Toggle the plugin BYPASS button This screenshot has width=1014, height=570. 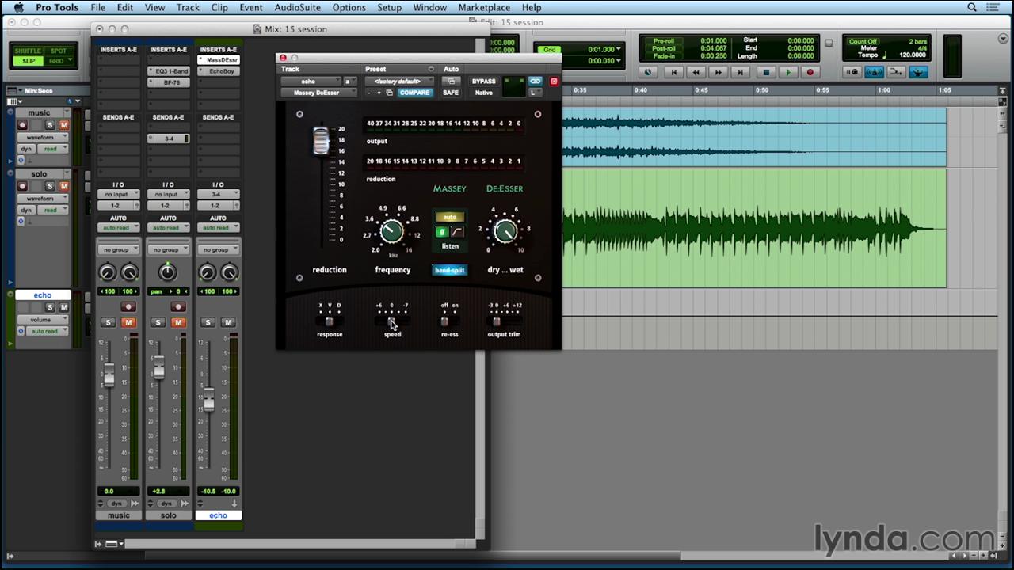483,82
